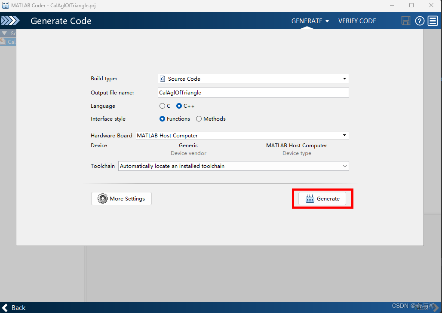
Task: Expand the Toolchain dropdown
Action: coord(233,166)
